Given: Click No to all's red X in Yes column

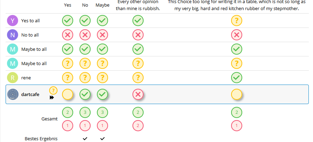Looking at the screenshot, I should coord(68,35).
